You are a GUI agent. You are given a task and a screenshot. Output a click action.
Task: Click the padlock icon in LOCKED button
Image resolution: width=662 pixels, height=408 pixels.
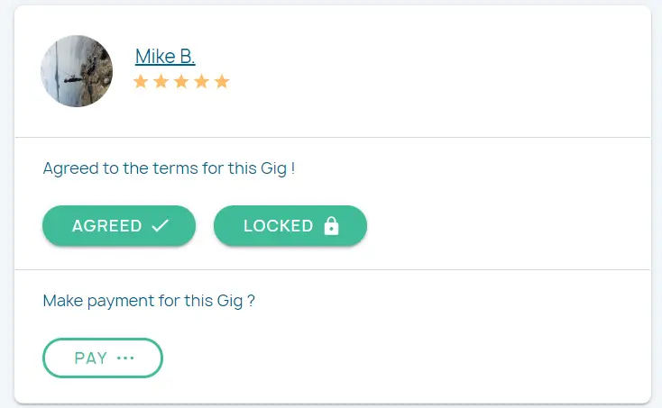click(331, 226)
